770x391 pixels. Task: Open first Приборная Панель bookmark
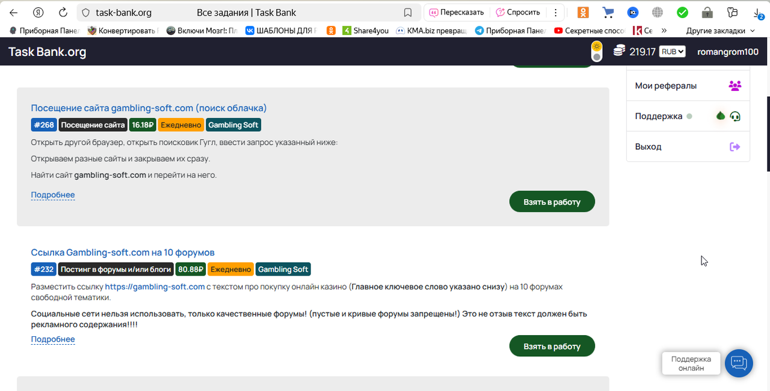44,31
